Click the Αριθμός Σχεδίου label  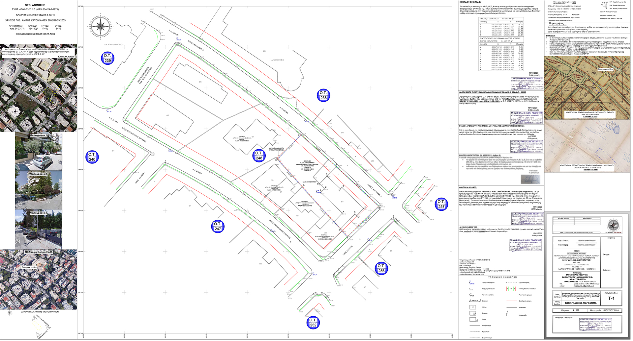point(611,293)
